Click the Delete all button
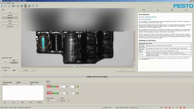 tap(40, 102)
